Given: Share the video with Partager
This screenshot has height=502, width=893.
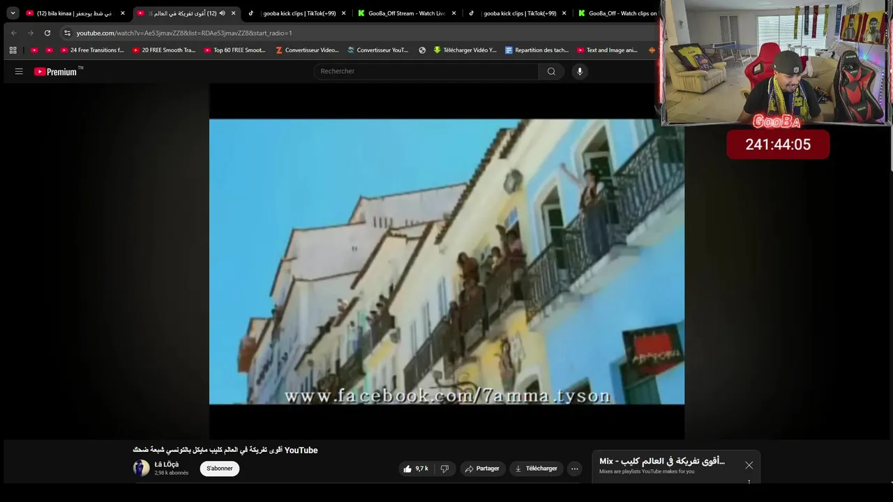Looking at the screenshot, I should [483, 469].
